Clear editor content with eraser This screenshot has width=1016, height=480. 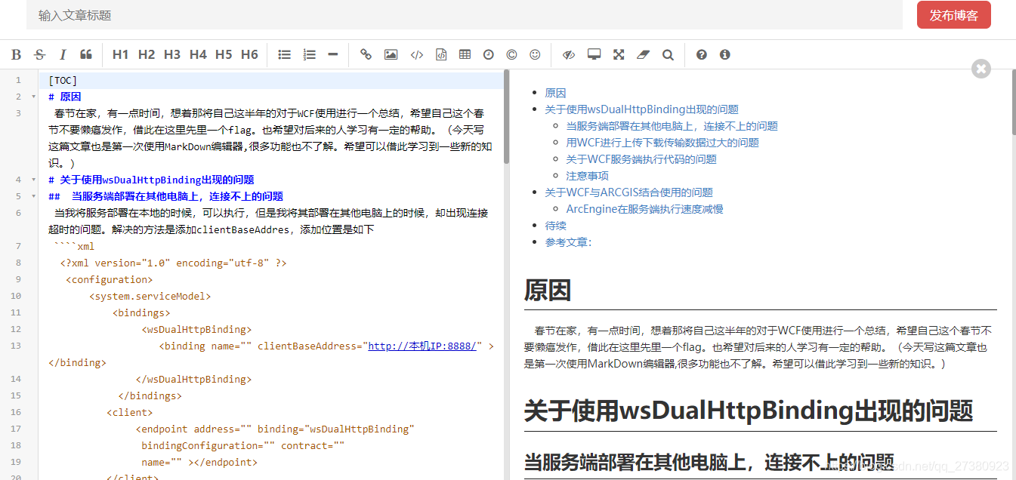point(643,54)
